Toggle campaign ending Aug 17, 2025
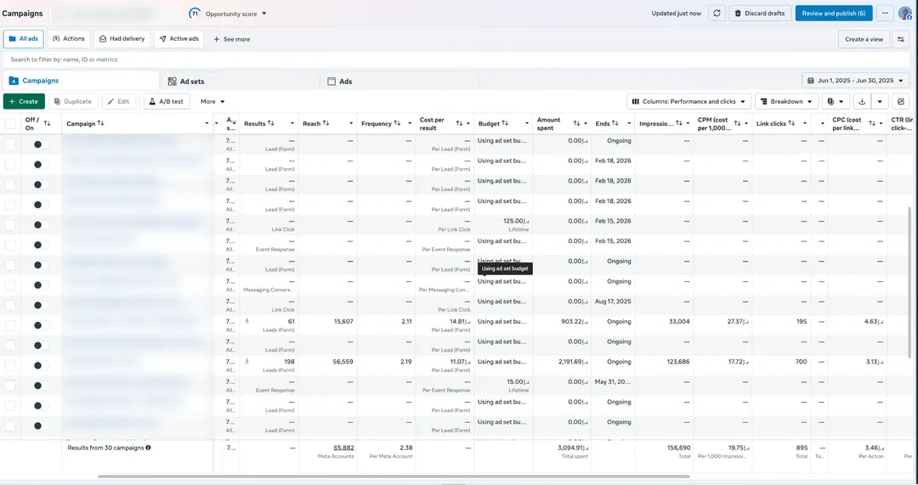Viewport: 918px width, 485px height. point(41,306)
